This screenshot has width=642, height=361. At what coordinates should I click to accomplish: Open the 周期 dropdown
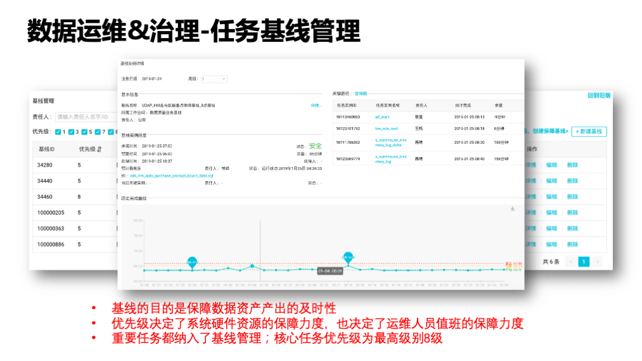(x=214, y=79)
